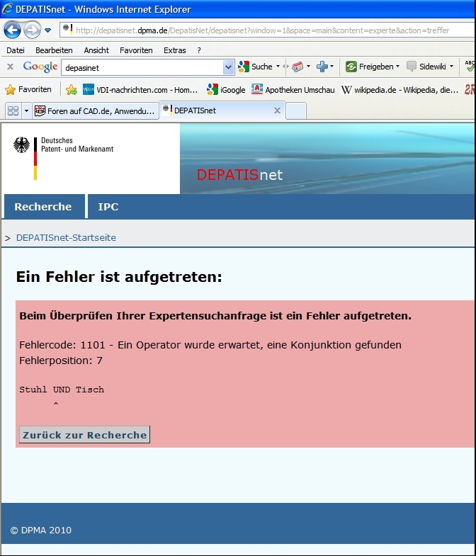Open the wikipedia.de favorite

click(399, 90)
